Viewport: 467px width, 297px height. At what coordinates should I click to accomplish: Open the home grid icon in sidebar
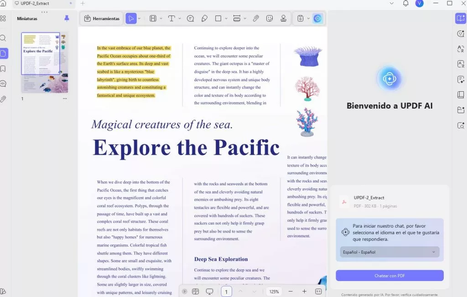(x=3, y=18)
